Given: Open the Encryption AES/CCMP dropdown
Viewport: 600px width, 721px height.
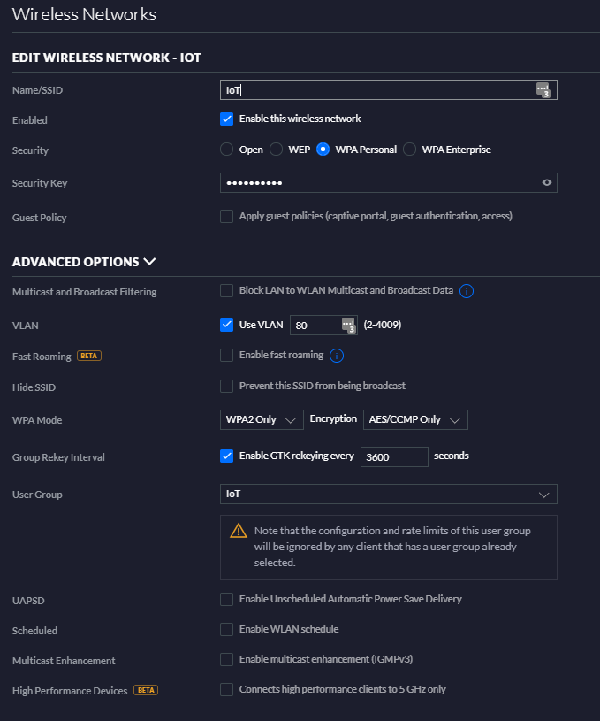Looking at the screenshot, I should click(x=414, y=419).
